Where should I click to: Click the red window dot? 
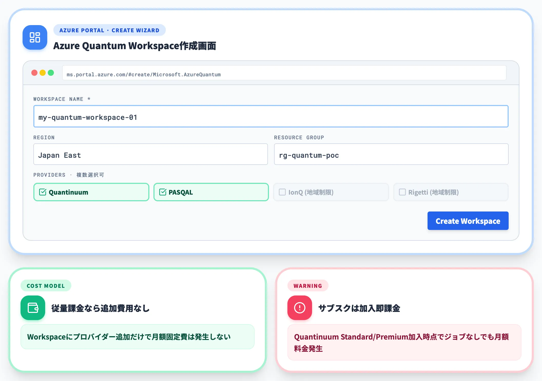34,73
